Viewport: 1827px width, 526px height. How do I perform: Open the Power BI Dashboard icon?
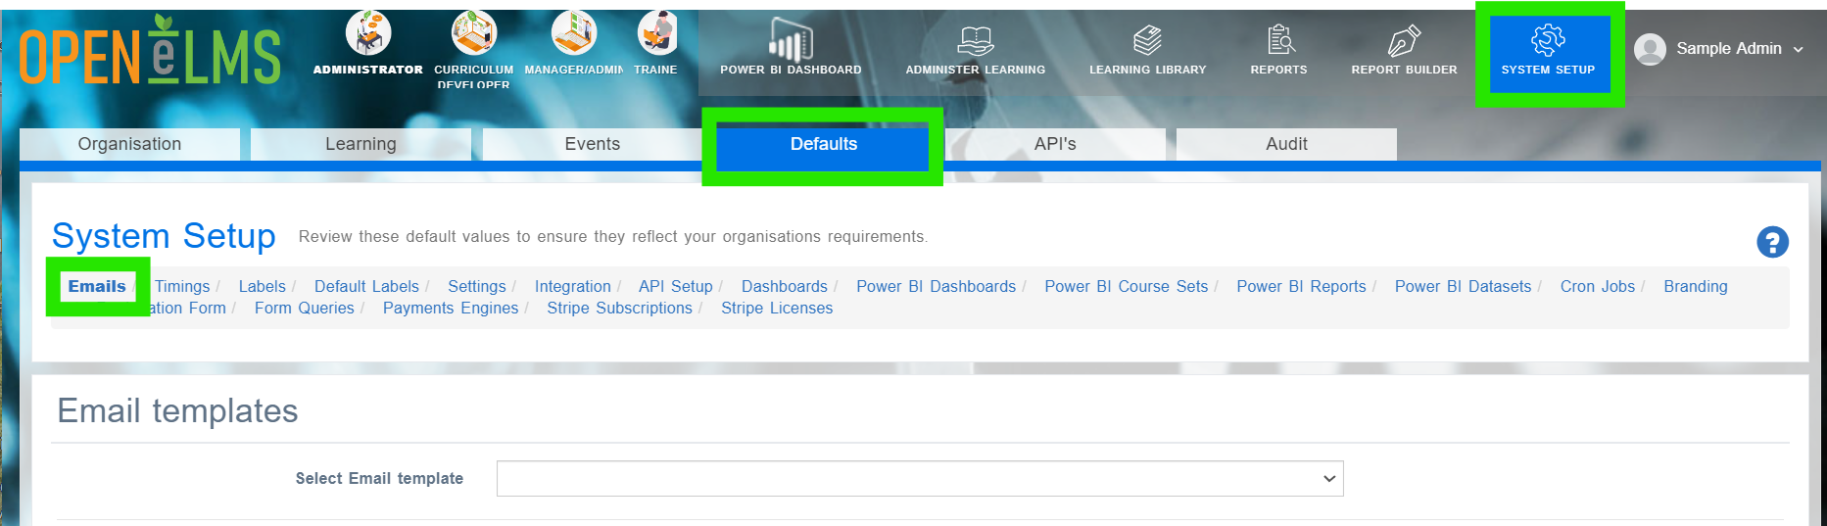791,40
